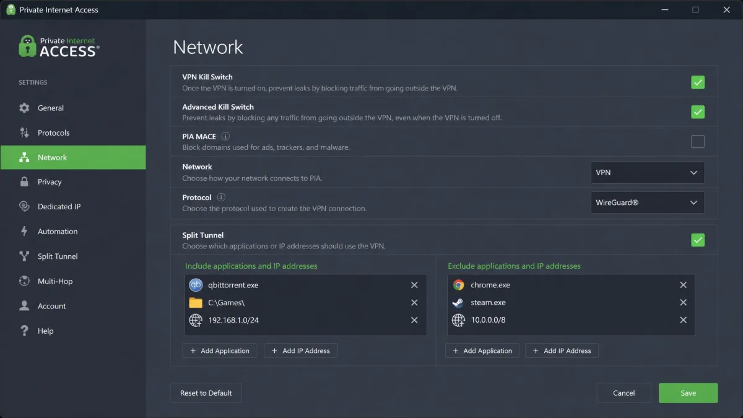
Task: Click the Split Tunnel fork icon in sidebar
Action: [24, 256]
